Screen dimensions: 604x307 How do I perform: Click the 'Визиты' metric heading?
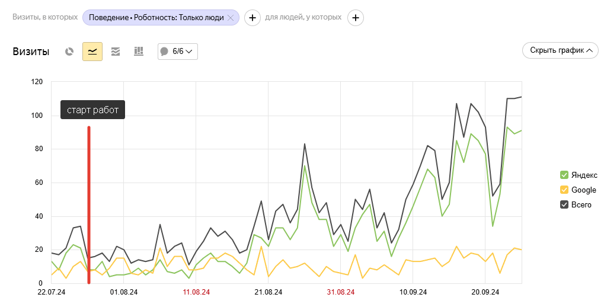(31, 52)
